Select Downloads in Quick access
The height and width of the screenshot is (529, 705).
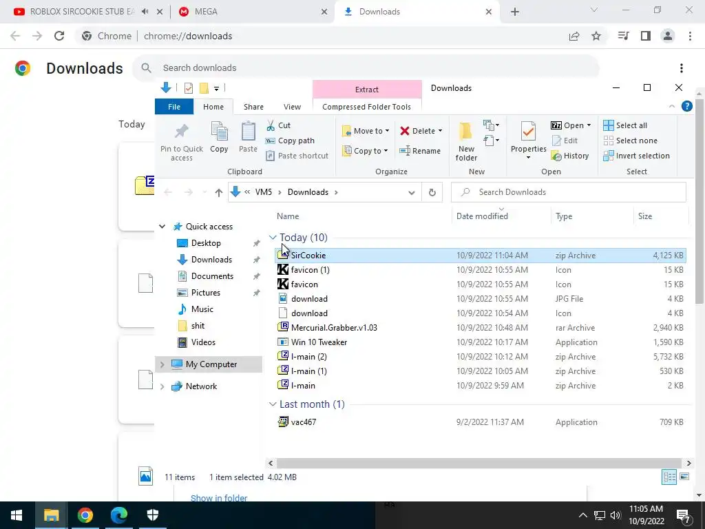pyautogui.click(x=211, y=260)
